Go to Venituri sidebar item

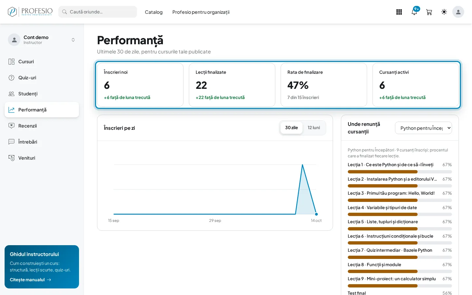tap(42, 158)
